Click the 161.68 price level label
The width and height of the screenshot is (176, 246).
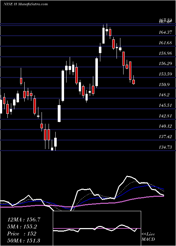165,43
